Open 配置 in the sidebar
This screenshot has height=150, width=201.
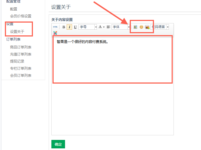click(x=14, y=9)
